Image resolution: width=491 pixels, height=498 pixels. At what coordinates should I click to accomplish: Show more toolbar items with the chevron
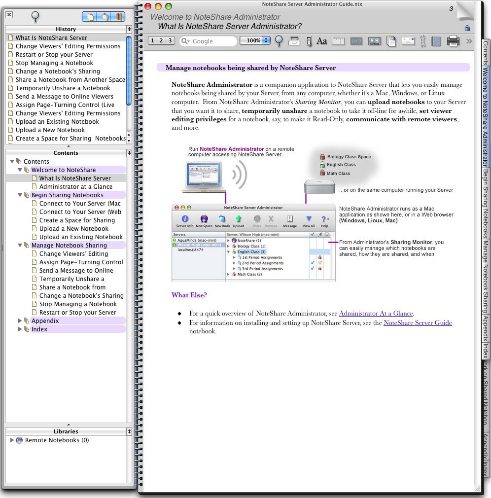(x=469, y=41)
